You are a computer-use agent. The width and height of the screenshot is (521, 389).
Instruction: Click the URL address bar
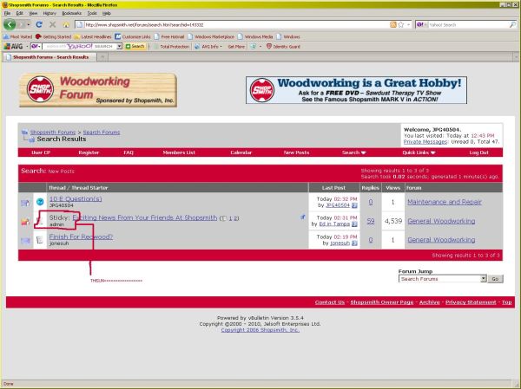coord(233,24)
